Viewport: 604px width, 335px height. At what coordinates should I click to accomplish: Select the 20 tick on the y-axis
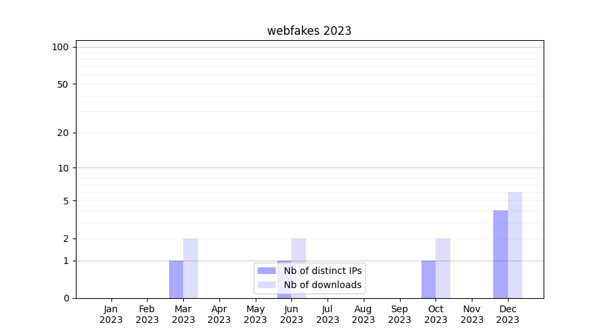coord(63,133)
